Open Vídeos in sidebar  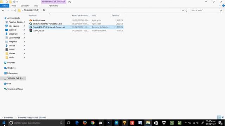(x=12, y=49)
